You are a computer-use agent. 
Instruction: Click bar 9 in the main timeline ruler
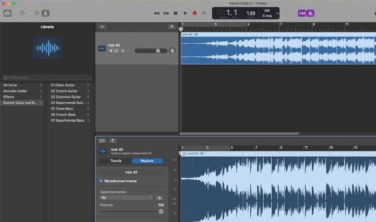tap(314, 25)
